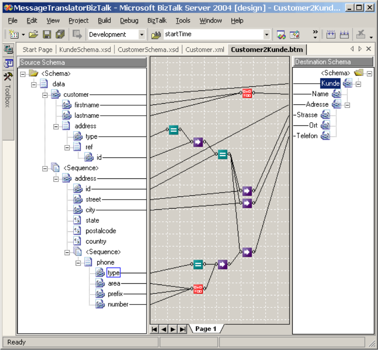
Task: Collapse the ref node in source tree
Action: coord(67,147)
